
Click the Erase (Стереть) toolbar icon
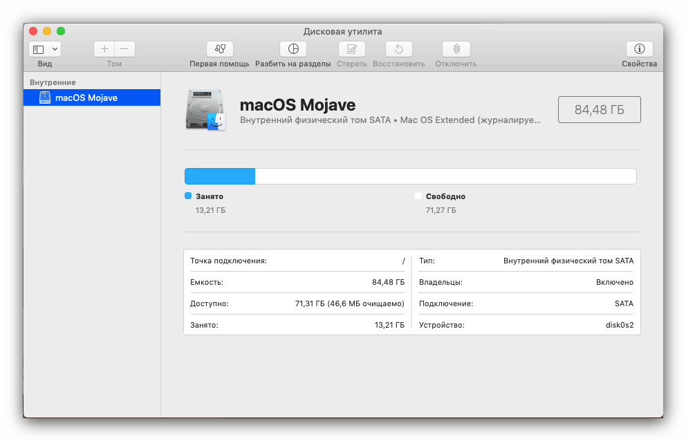(351, 49)
